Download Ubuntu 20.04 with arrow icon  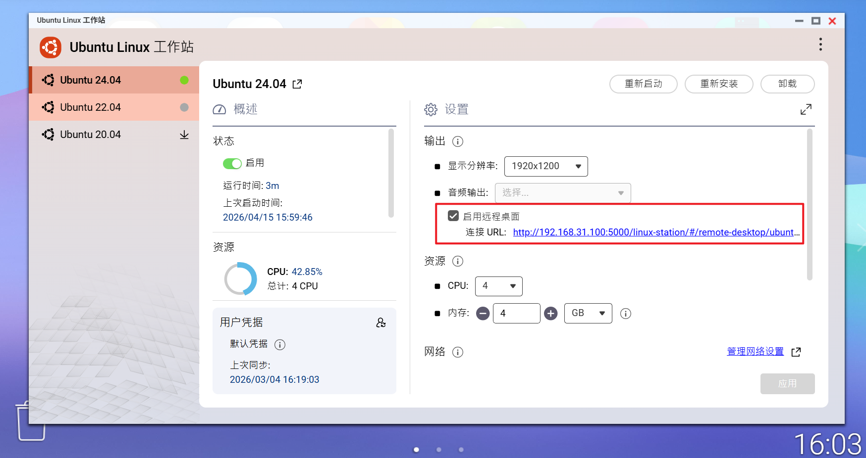click(x=184, y=135)
